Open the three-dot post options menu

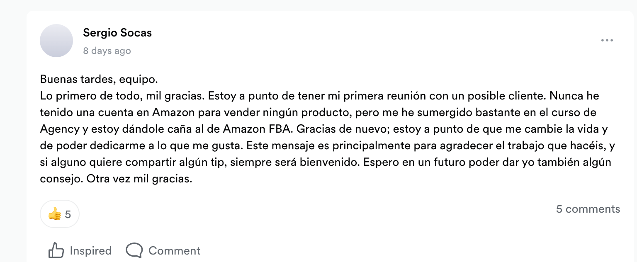click(607, 40)
